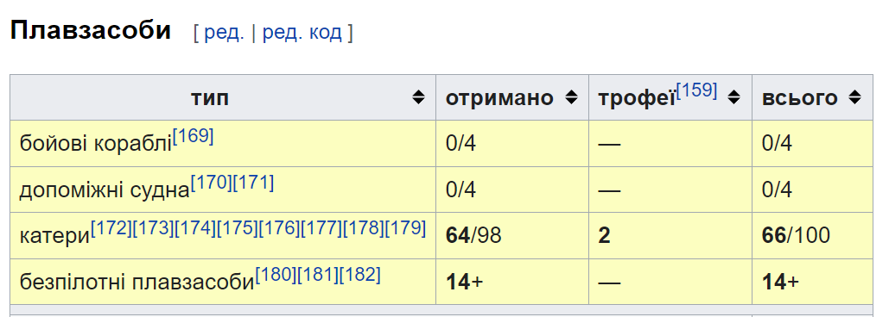
Task: Open footnote 180 for безпілотні плавзасоби
Action: (x=276, y=275)
